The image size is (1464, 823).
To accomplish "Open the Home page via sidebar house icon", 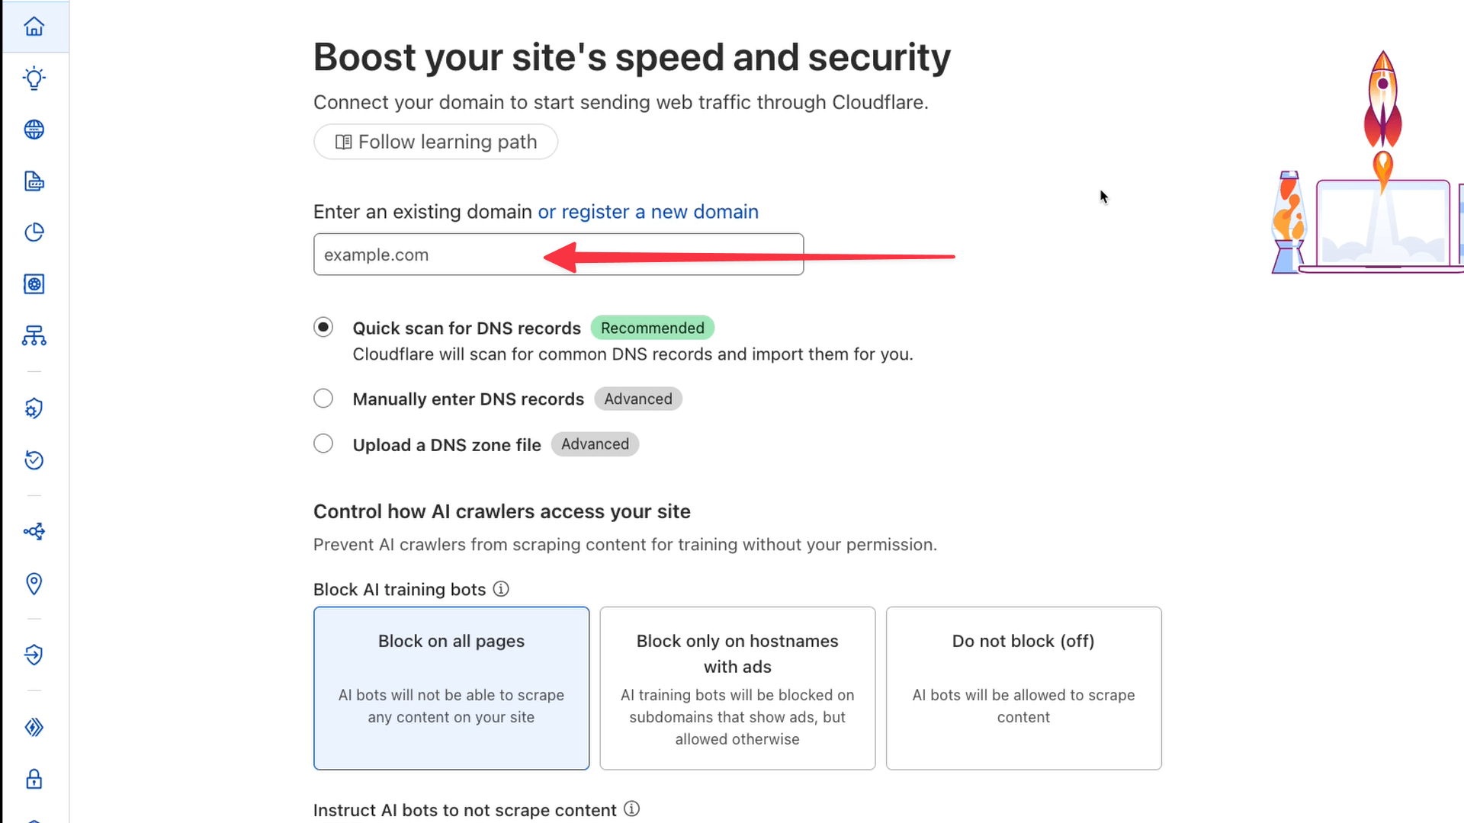I will [x=34, y=27].
